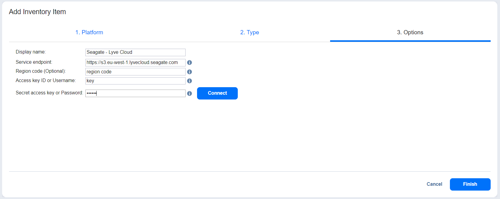Click the Secret access key password field

[x=135, y=93]
